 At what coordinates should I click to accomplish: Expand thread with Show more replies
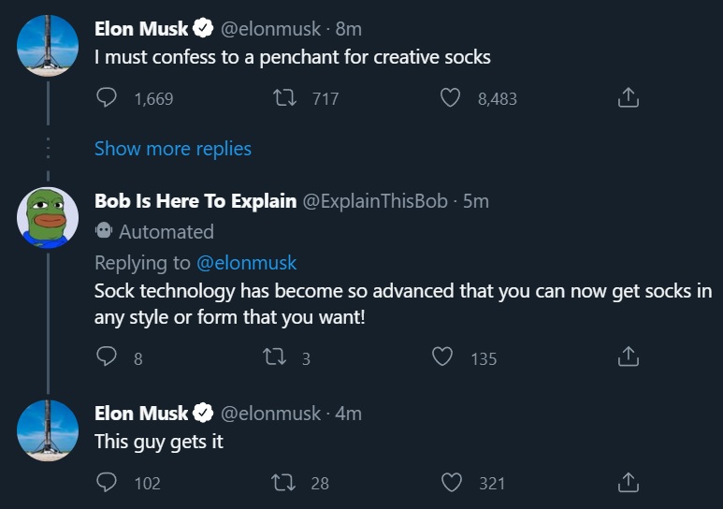click(173, 149)
